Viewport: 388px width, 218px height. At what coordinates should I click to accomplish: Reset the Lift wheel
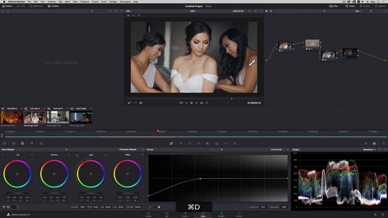tap(32, 155)
